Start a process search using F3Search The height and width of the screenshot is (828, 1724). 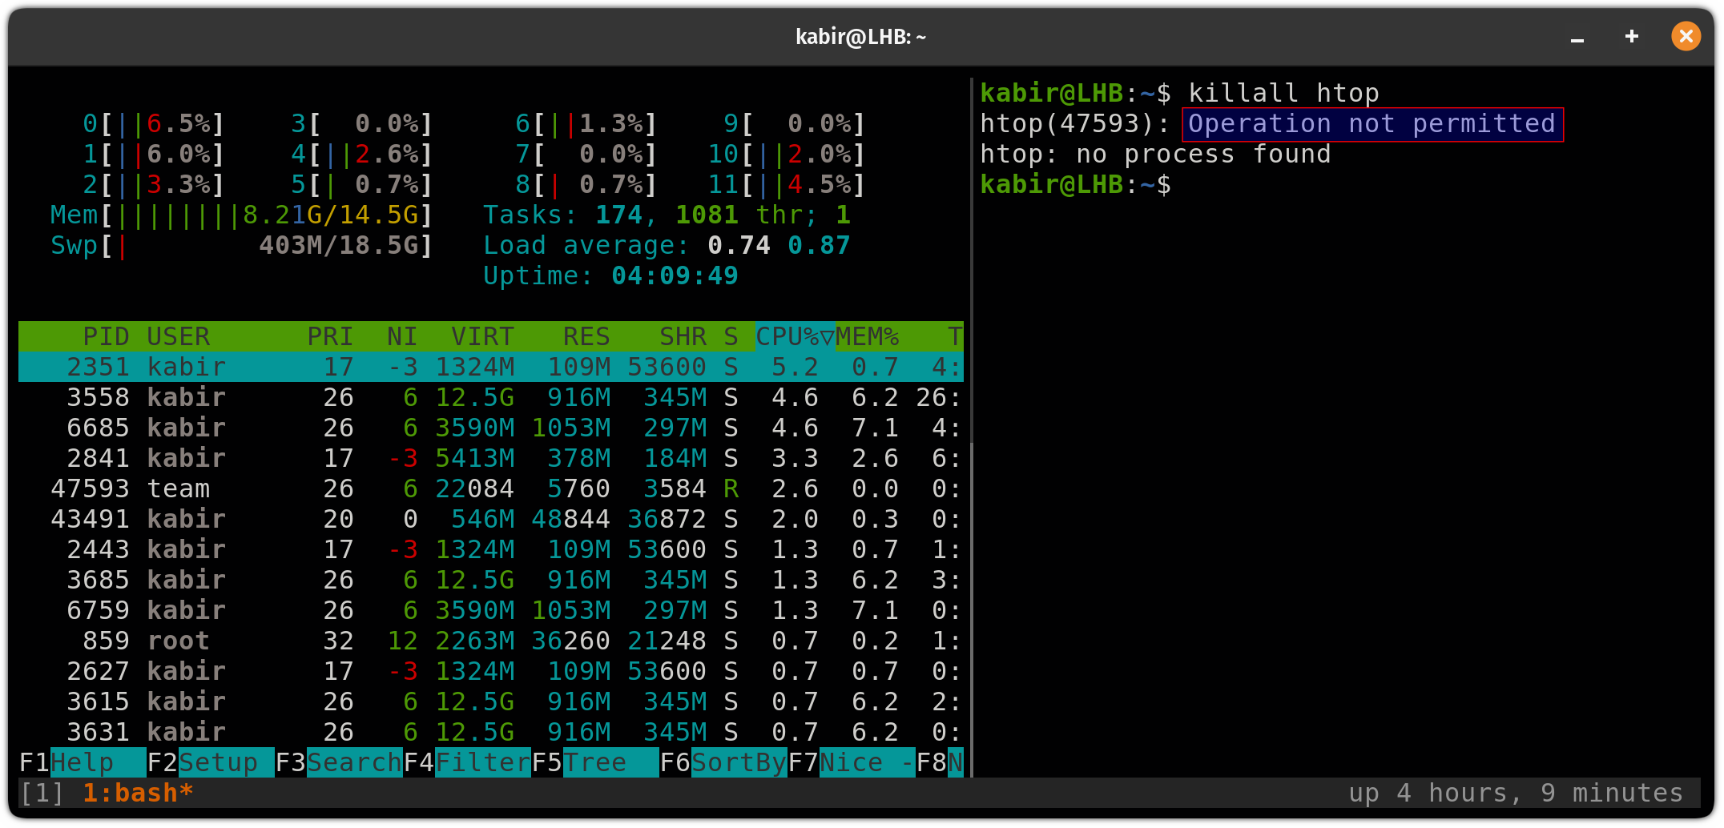point(352,762)
